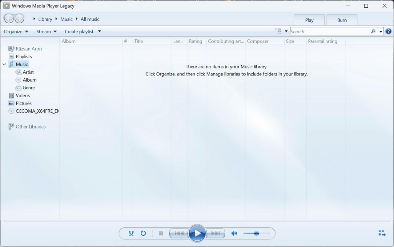Sort by the Album column header

(91, 41)
